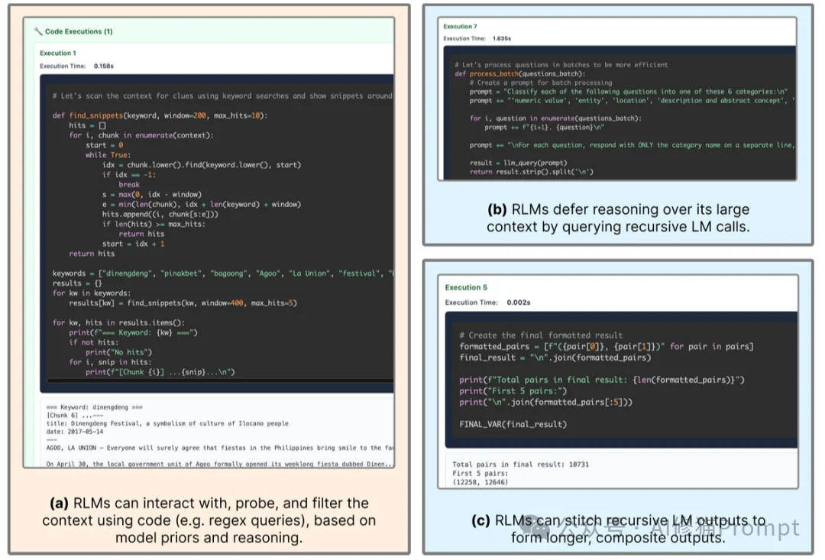The width and height of the screenshot is (825, 560).
Task: Click the wrench icon beside Code Executions
Action: pos(38,31)
